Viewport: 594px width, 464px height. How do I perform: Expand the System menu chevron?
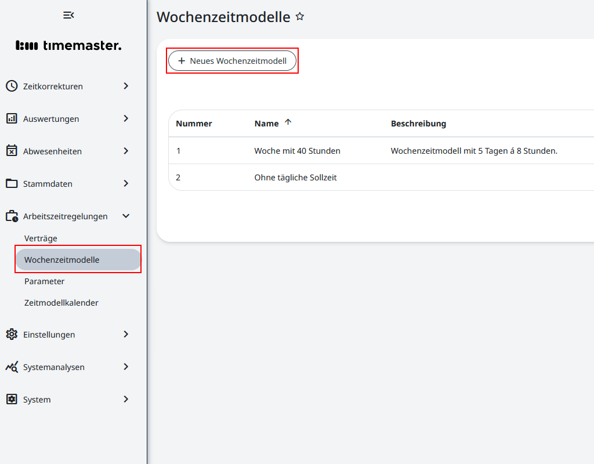[x=125, y=399]
